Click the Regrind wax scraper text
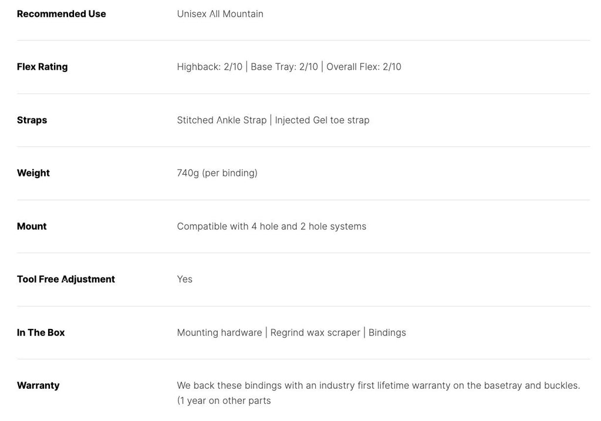The height and width of the screenshot is (421, 601). tap(315, 332)
